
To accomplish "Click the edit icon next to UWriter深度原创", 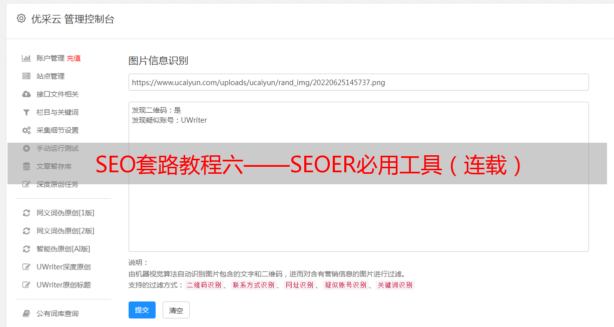I will (x=27, y=267).
